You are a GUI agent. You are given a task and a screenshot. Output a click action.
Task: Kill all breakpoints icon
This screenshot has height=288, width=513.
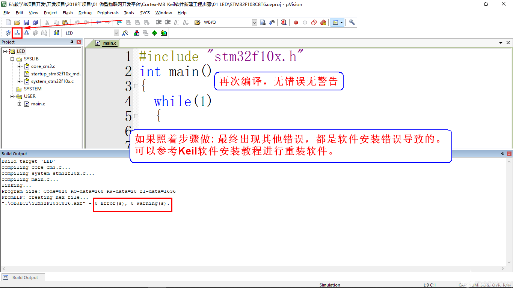point(323,22)
